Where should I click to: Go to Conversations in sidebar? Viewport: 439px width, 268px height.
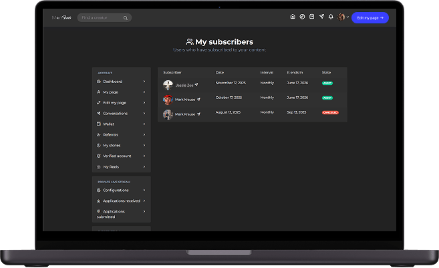(x=121, y=114)
